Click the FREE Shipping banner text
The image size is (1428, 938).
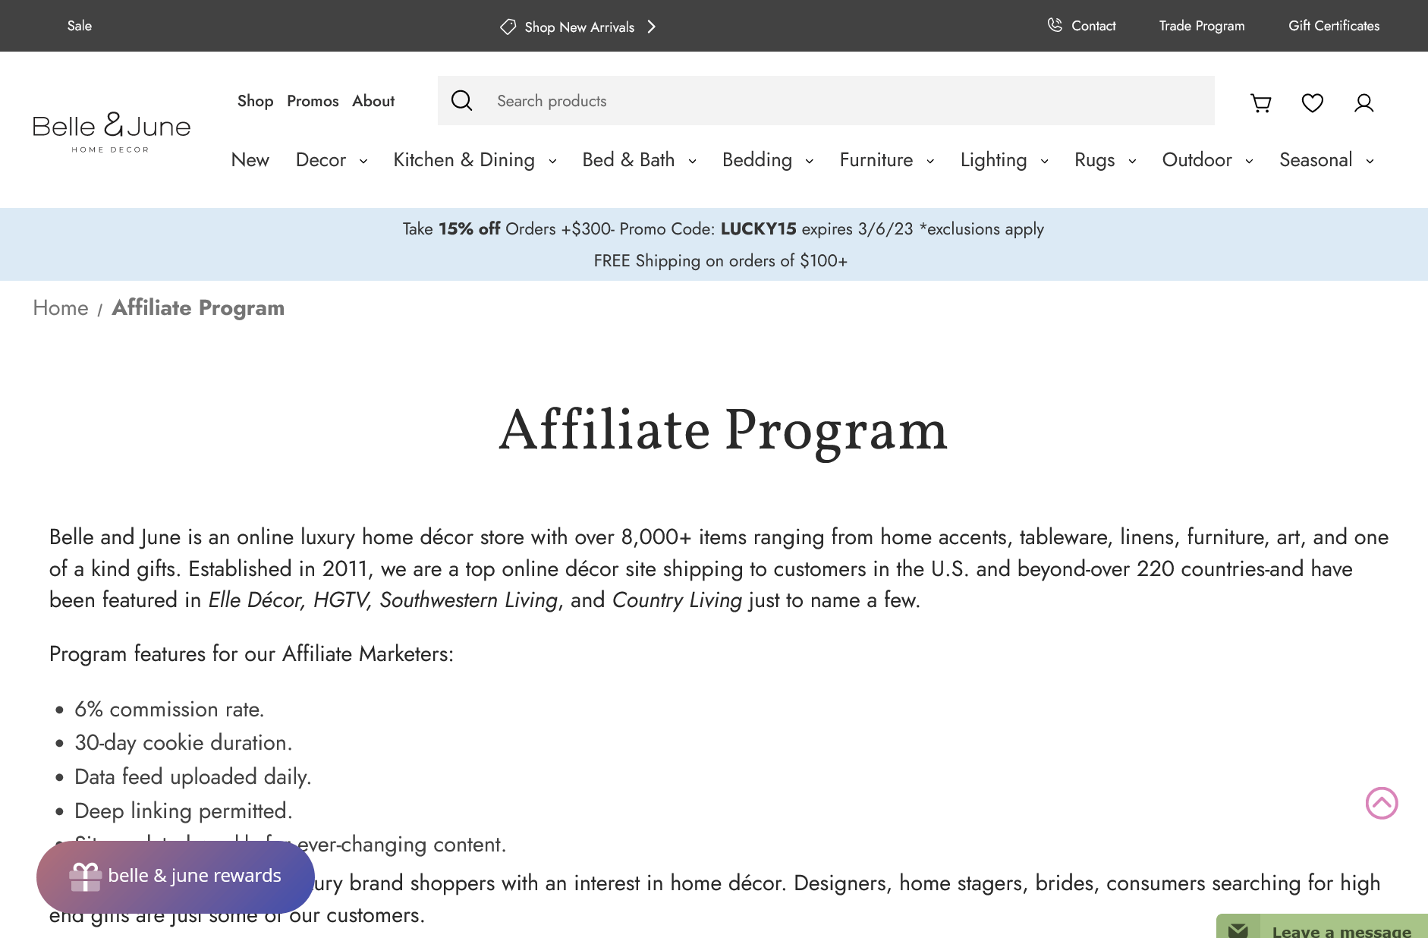[720, 260]
